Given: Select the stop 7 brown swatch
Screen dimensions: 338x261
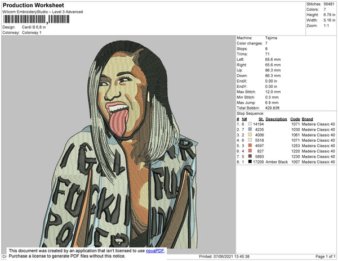Looking at the screenshot, I should [250, 156].
